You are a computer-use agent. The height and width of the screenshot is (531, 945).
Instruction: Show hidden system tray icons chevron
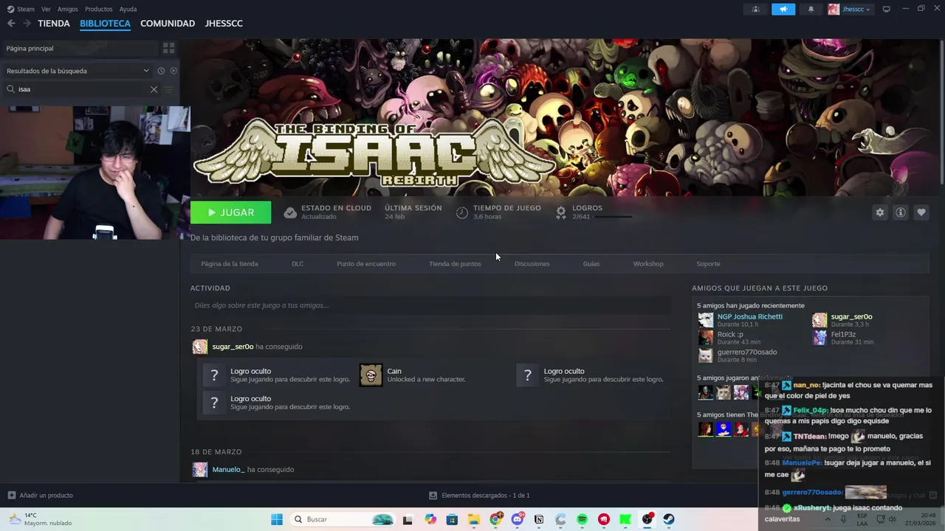pos(827,519)
